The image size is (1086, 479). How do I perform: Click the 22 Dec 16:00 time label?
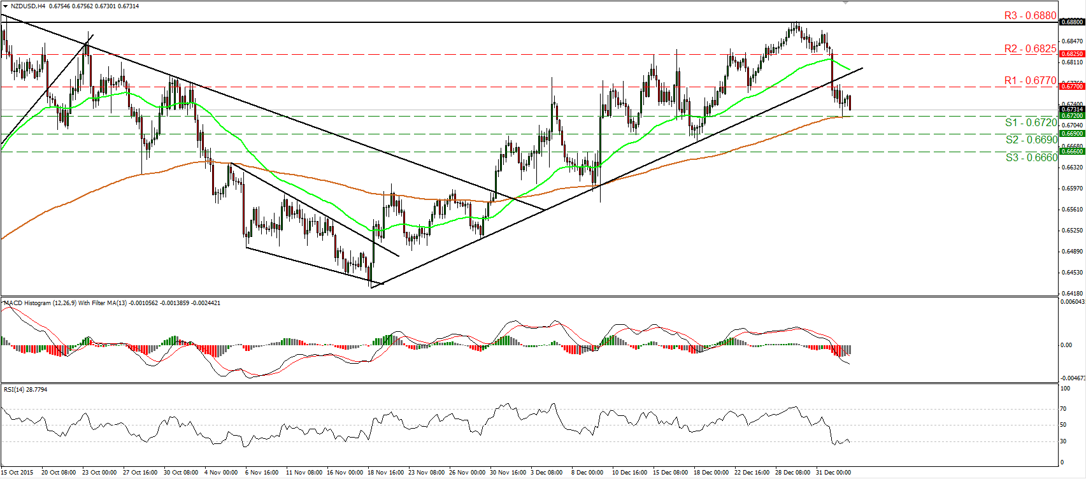click(x=752, y=473)
